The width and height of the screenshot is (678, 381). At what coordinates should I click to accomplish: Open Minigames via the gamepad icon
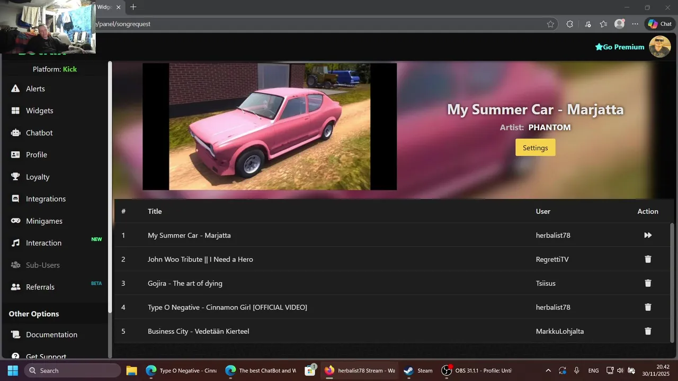(15, 221)
